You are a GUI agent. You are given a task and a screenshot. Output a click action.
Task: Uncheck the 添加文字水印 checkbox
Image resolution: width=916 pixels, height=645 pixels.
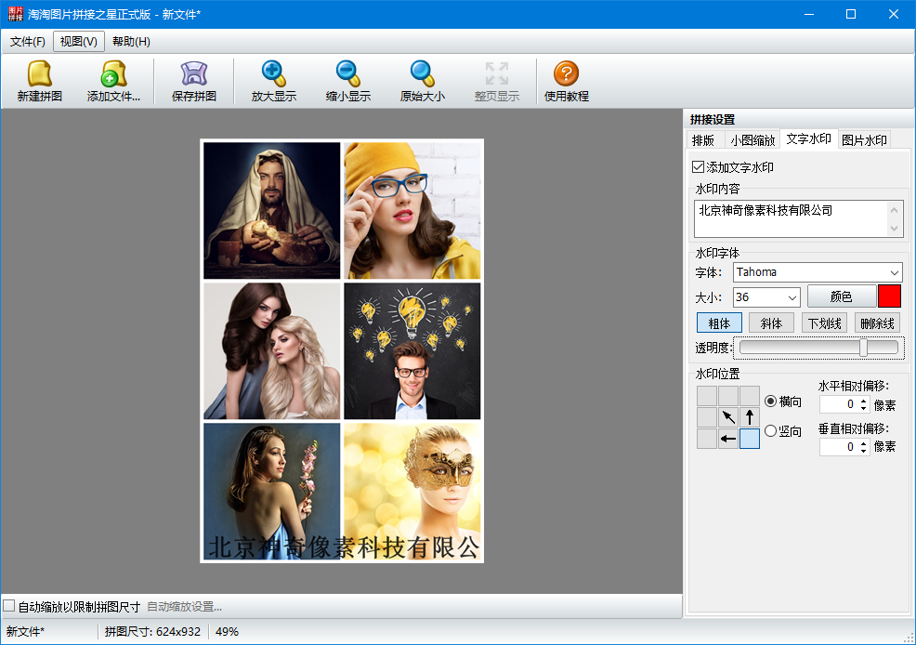pyautogui.click(x=699, y=167)
